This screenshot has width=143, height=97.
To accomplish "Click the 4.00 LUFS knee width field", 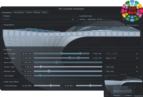I will (26, 63).
